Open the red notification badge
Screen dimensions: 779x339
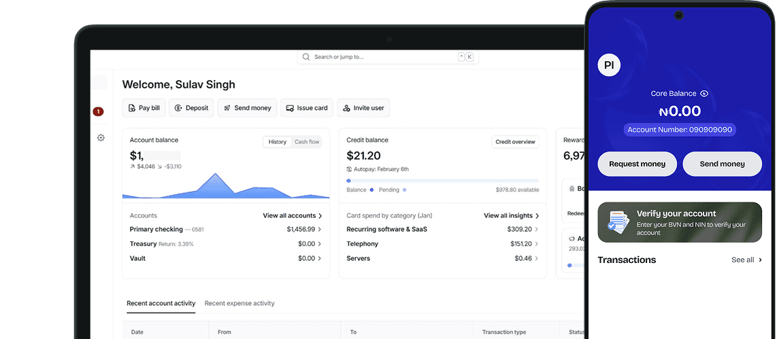coord(98,111)
